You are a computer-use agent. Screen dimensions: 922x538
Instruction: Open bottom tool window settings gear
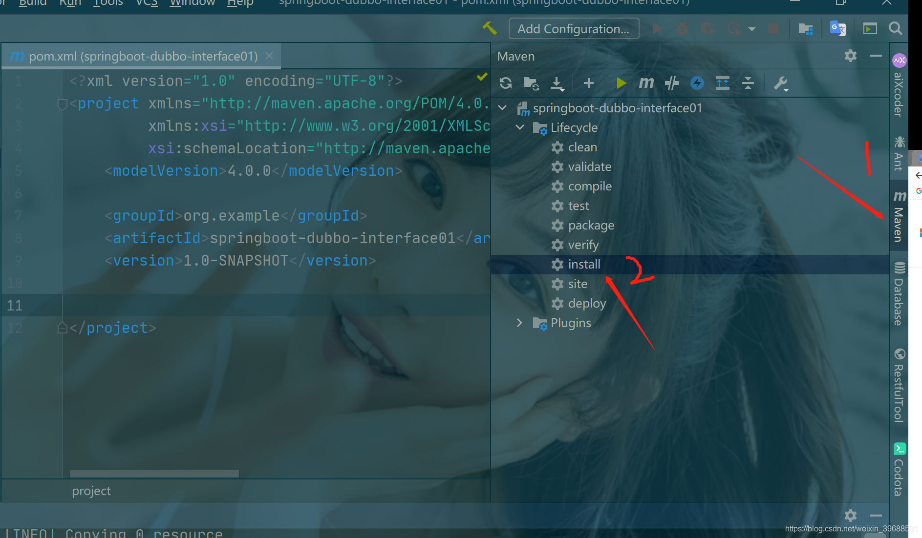tap(851, 516)
